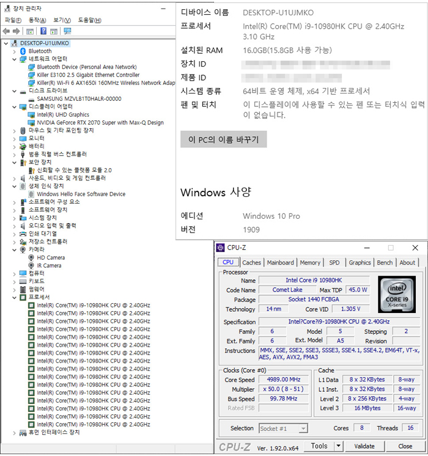Open the Socket #1 selection dropdown

pos(303,428)
